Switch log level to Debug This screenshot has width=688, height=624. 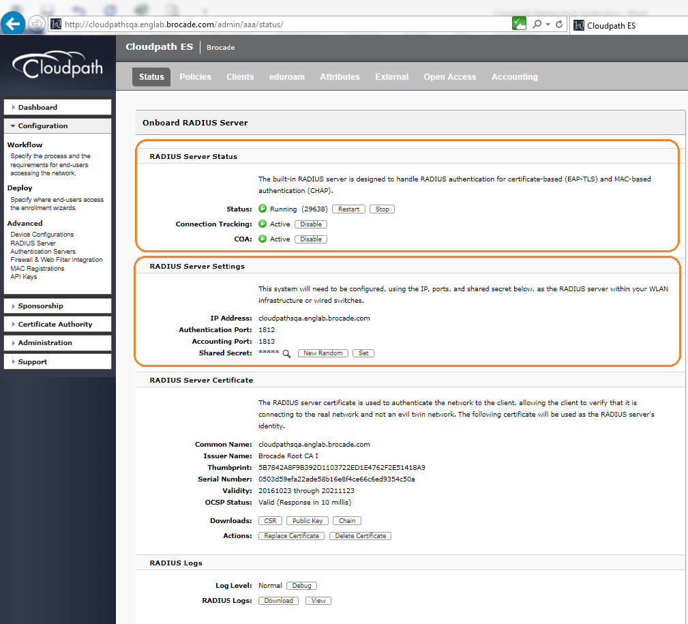coord(302,586)
